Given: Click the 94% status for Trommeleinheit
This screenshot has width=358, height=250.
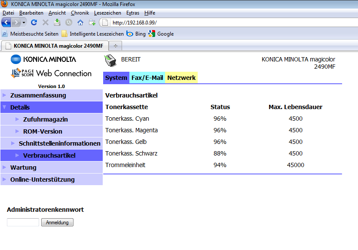Looking at the screenshot, I should 220,165.
